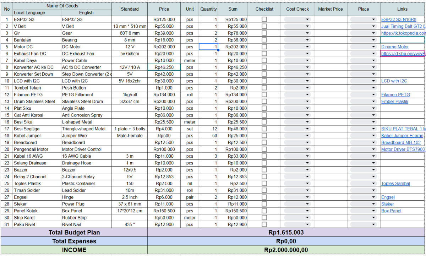
Task: Select the Total Budget Plan amount cell
Action: pos(286,233)
